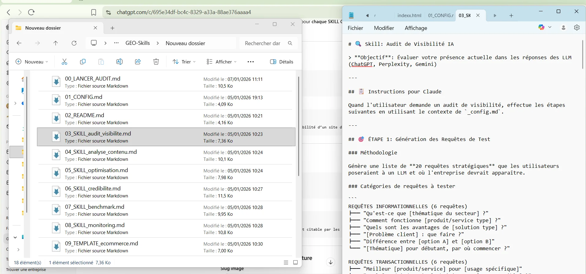This screenshot has height=274, width=586.
Task: Rename the selected file
Action: click(x=119, y=62)
